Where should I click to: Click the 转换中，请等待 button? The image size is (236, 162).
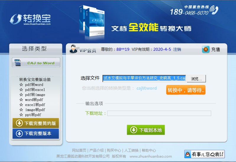186,90
